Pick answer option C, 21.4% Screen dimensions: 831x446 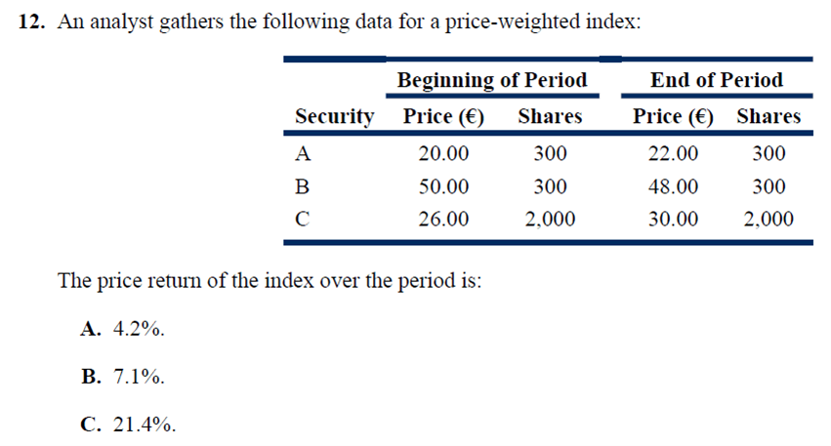click(x=127, y=423)
